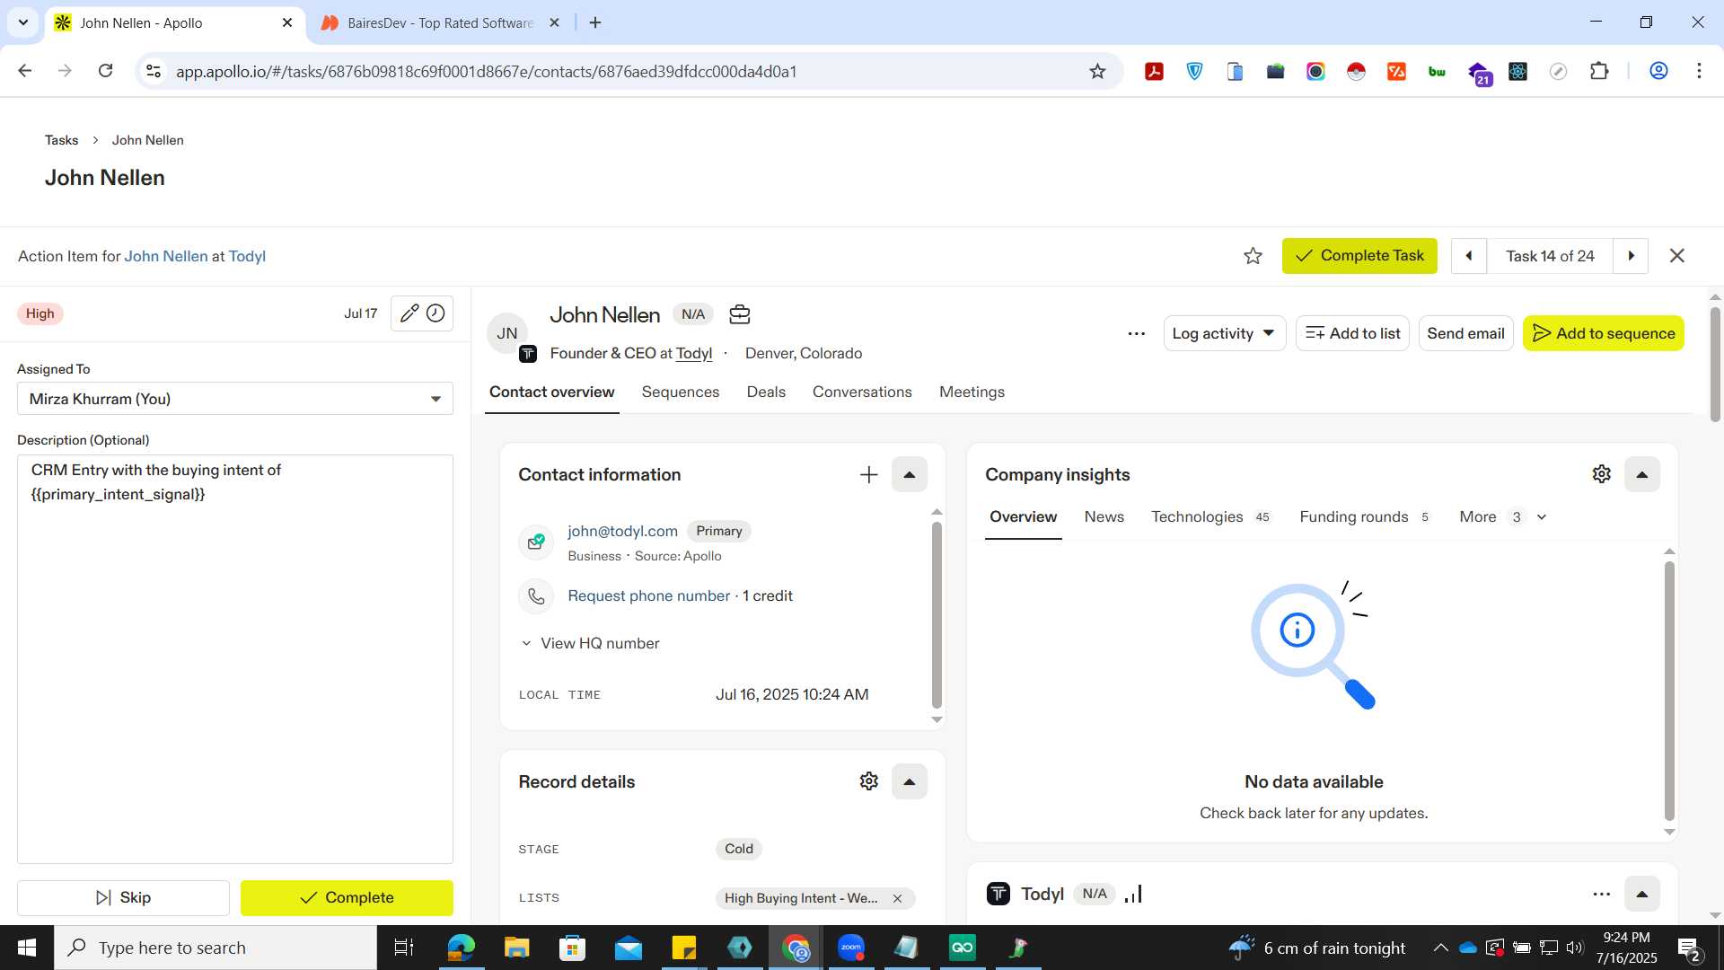Collapse the Todyl company card
This screenshot has width=1724, height=970.
[x=1641, y=894]
